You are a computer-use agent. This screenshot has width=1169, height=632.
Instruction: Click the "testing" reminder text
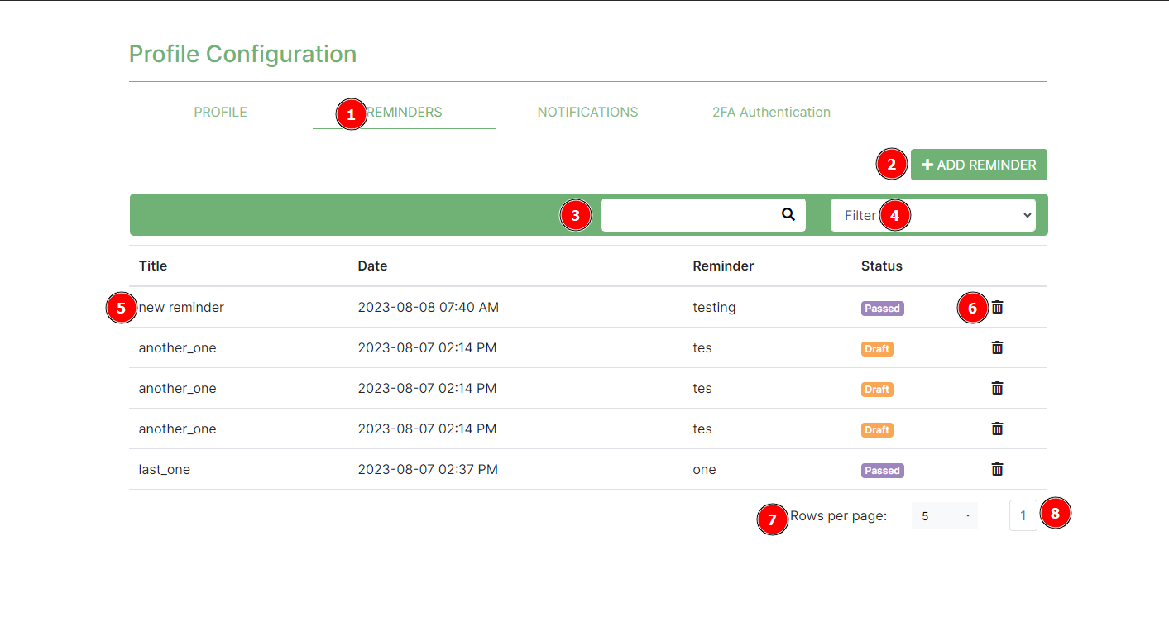pyautogui.click(x=714, y=307)
